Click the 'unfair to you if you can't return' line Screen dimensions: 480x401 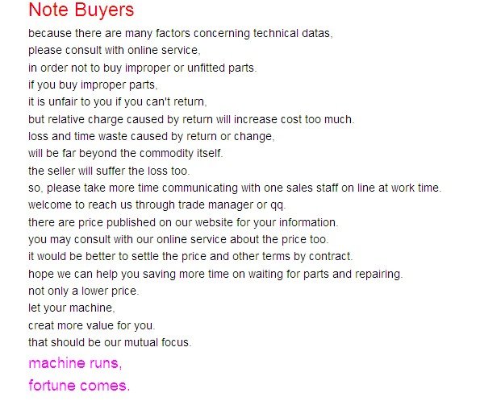(x=118, y=101)
